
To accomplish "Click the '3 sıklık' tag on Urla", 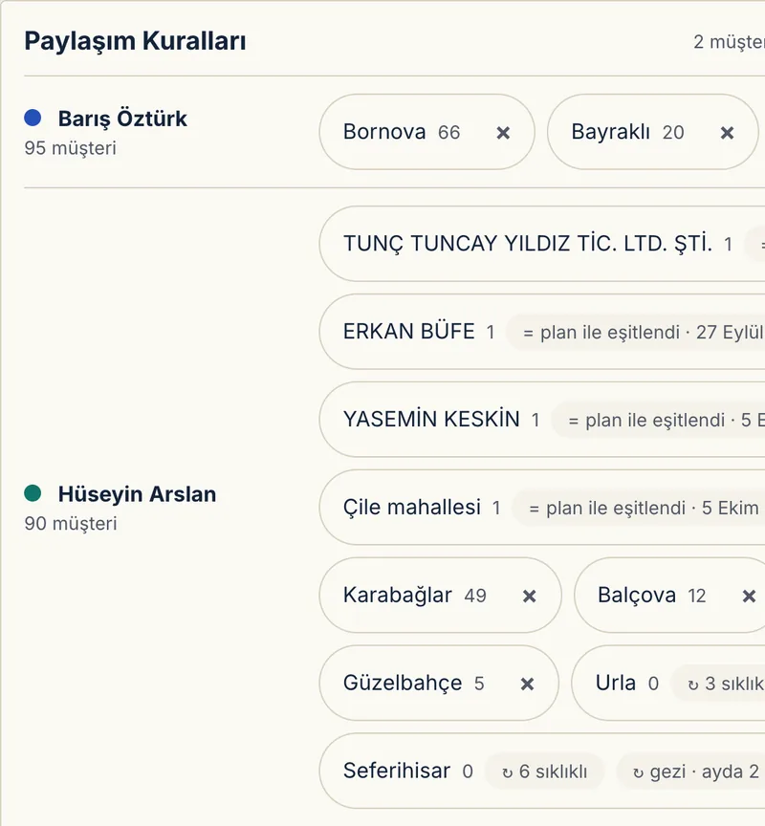I will [718, 684].
